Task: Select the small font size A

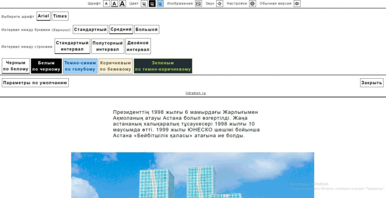Action: (x=107, y=4)
